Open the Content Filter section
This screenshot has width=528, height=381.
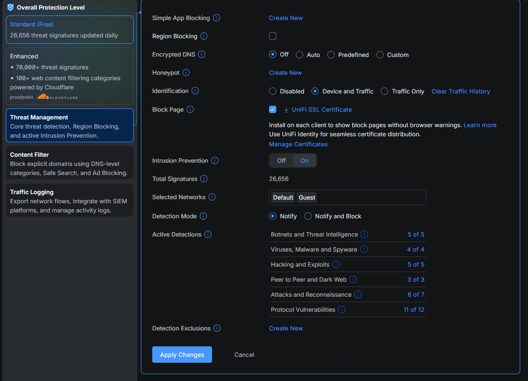[x=70, y=163]
